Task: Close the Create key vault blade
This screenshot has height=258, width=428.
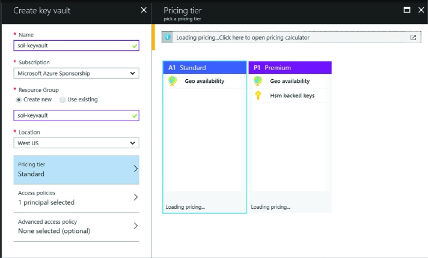Action: 144,10
